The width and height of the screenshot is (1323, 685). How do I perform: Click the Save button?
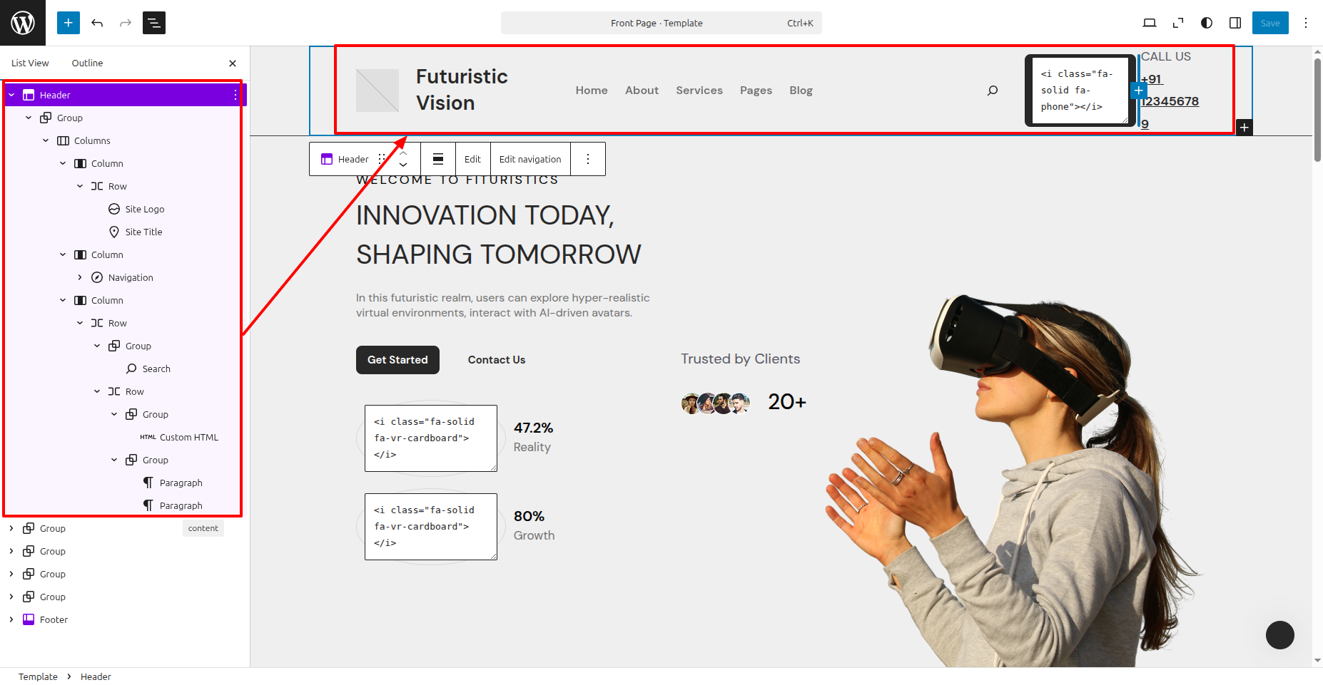1270,23
